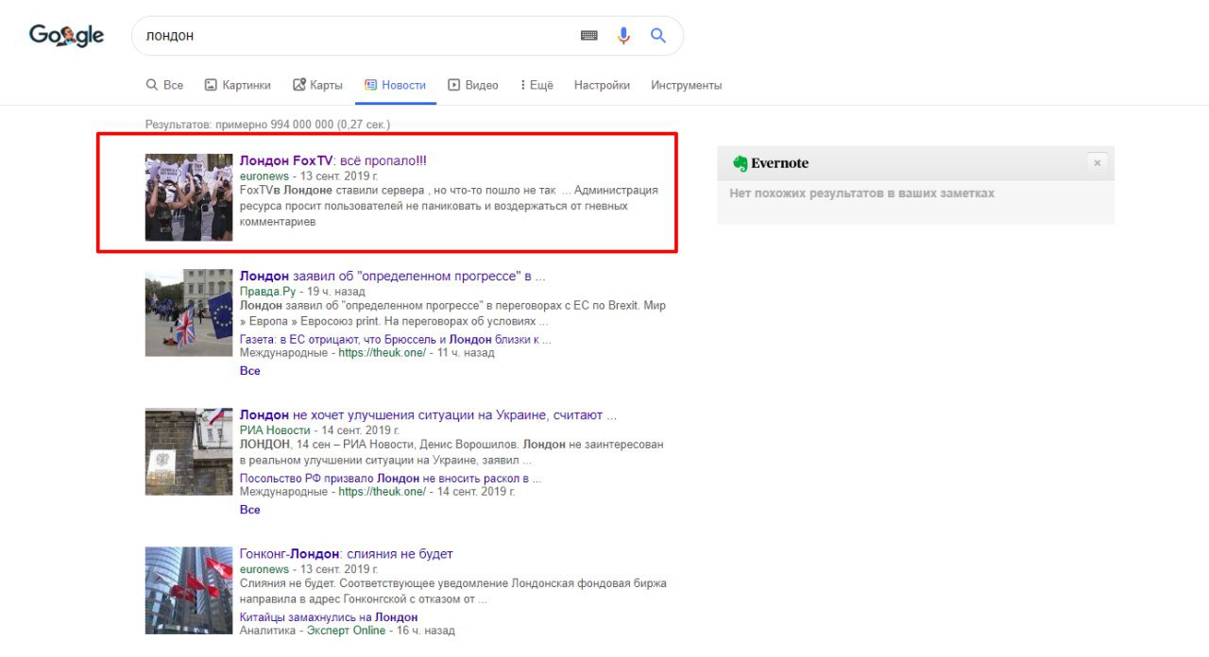Switch to the Все tab

pyautogui.click(x=164, y=85)
